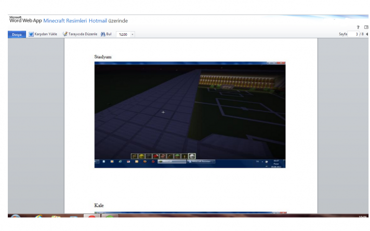Click the Sayfa page number field

coord(353,34)
